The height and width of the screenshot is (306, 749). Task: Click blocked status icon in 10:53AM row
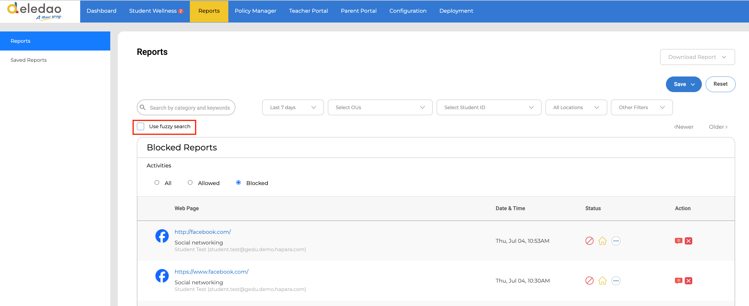click(589, 241)
